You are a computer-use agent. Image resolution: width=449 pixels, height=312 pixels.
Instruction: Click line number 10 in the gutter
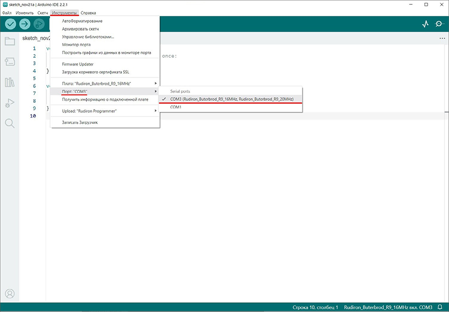click(33, 116)
